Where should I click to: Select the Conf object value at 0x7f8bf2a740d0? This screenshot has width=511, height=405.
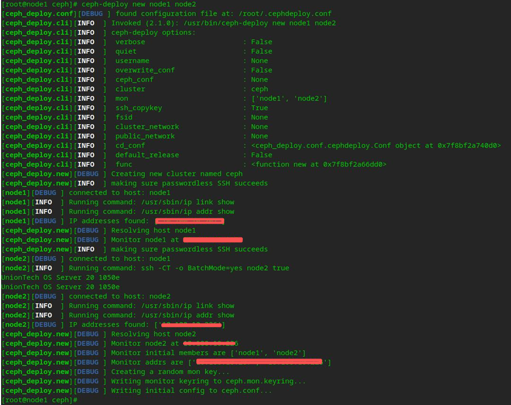pos(376,146)
